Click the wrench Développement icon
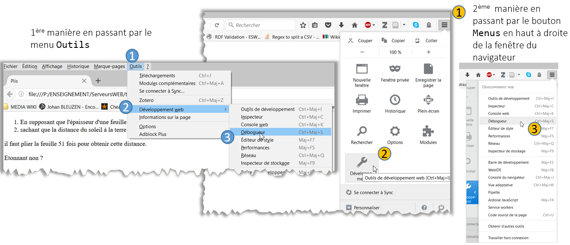Screen dimensions: 570x245 click(362, 162)
